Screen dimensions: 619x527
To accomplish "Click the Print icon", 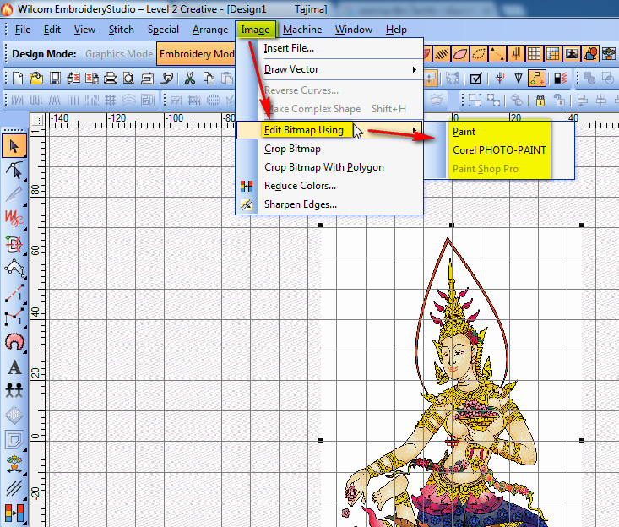I will [111, 79].
